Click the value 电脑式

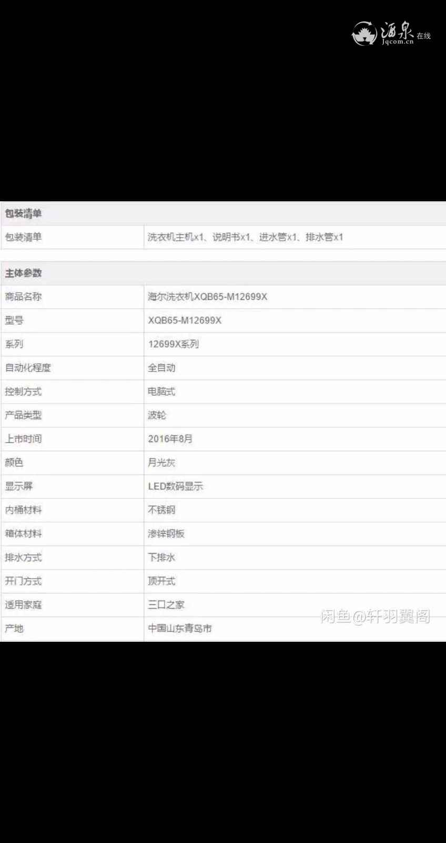click(x=161, y=391)
